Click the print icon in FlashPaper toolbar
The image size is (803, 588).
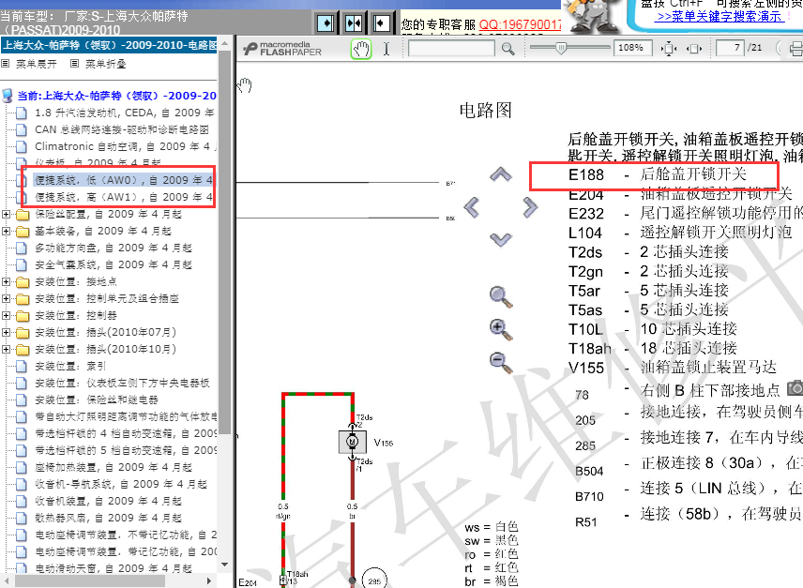(x=795, y=49)
